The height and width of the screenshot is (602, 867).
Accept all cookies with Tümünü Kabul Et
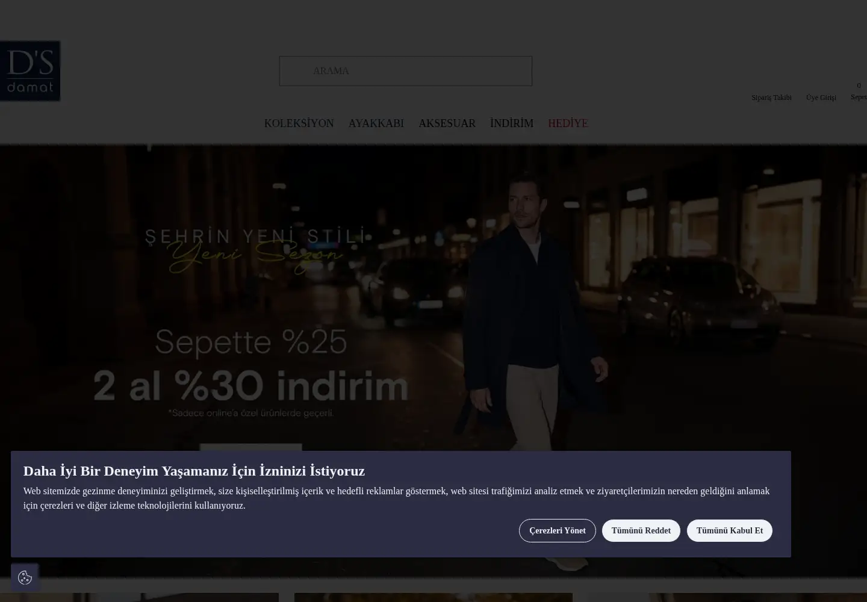tap(730, 530)
